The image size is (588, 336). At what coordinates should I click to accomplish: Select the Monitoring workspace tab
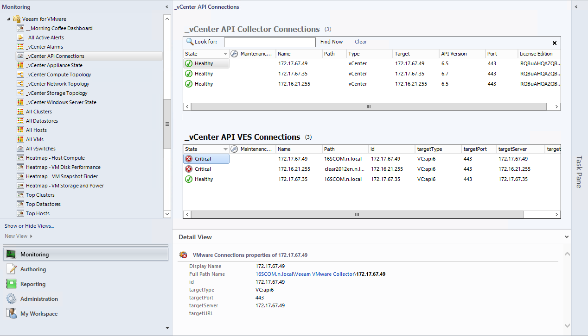[x=86, y=255]
